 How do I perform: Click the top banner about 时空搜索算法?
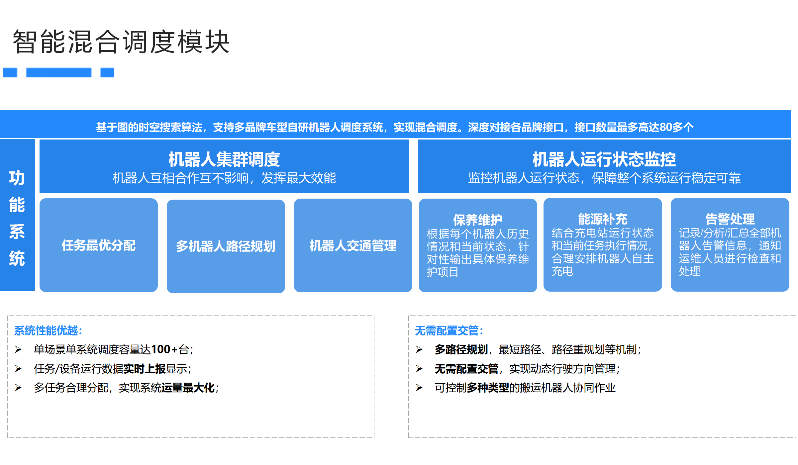[395, 127]
